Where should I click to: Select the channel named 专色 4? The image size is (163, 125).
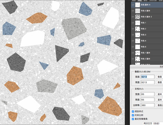(144, 41)
